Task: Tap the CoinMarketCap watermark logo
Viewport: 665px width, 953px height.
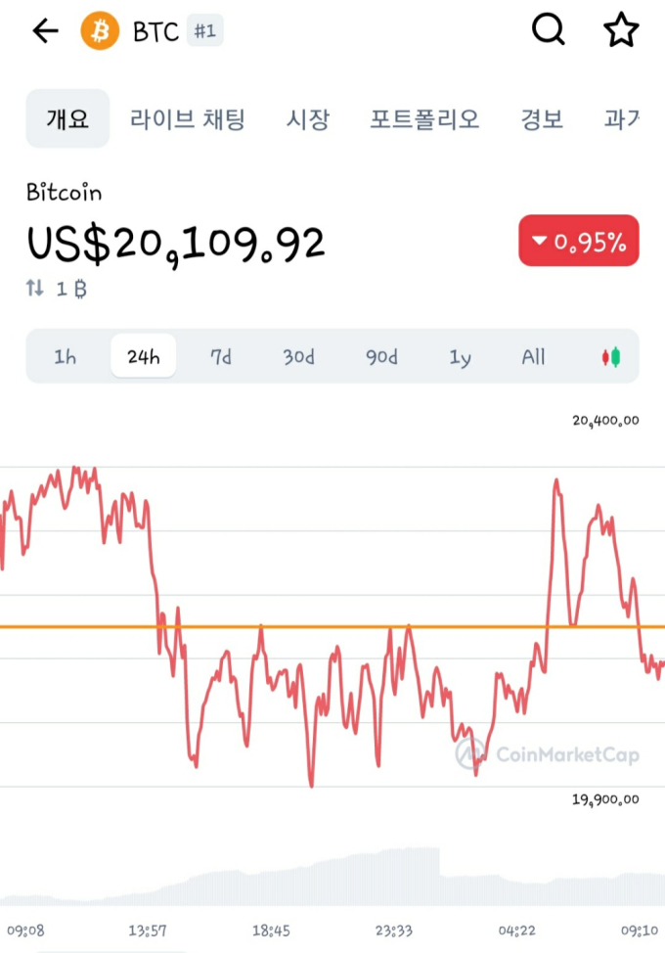Action: [548, 754]
